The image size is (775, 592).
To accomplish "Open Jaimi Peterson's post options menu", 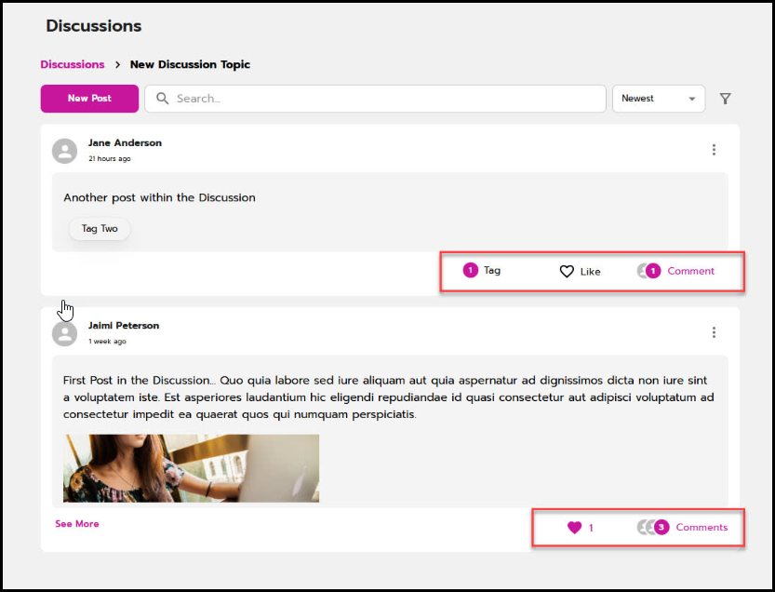I will [x=714, y=332].
